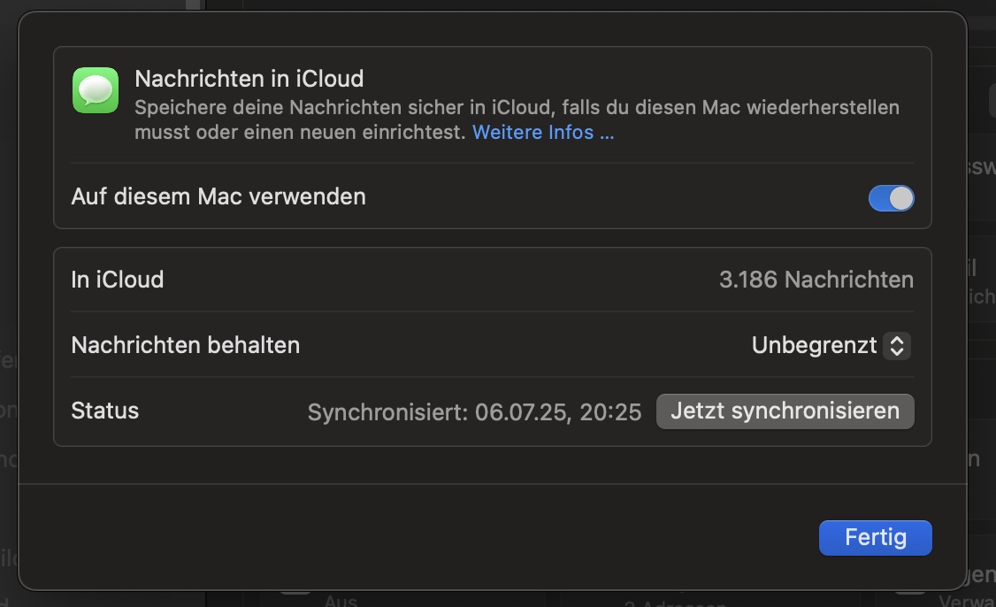
Task: Click the description text starting 'Speichere deine Nachrichten'
Action: pos(517,108)
